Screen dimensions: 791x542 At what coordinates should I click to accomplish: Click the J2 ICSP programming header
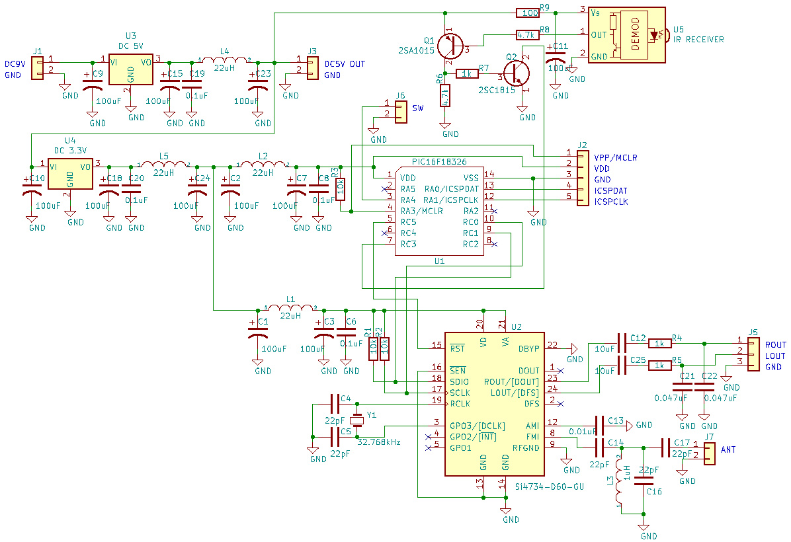[x=582, y=179]
